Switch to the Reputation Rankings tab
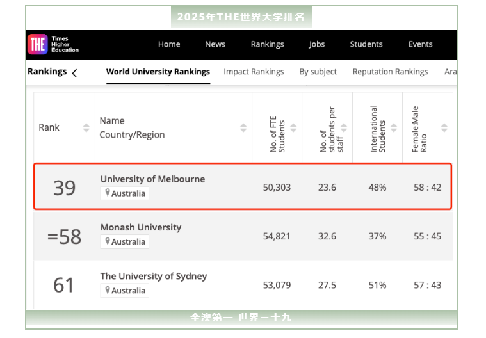This screenshot has height=338, width=486. [x=390, y=72]
